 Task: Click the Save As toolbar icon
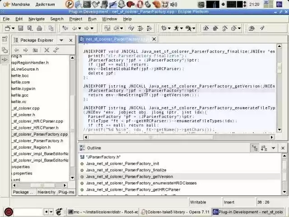point(30,28)
